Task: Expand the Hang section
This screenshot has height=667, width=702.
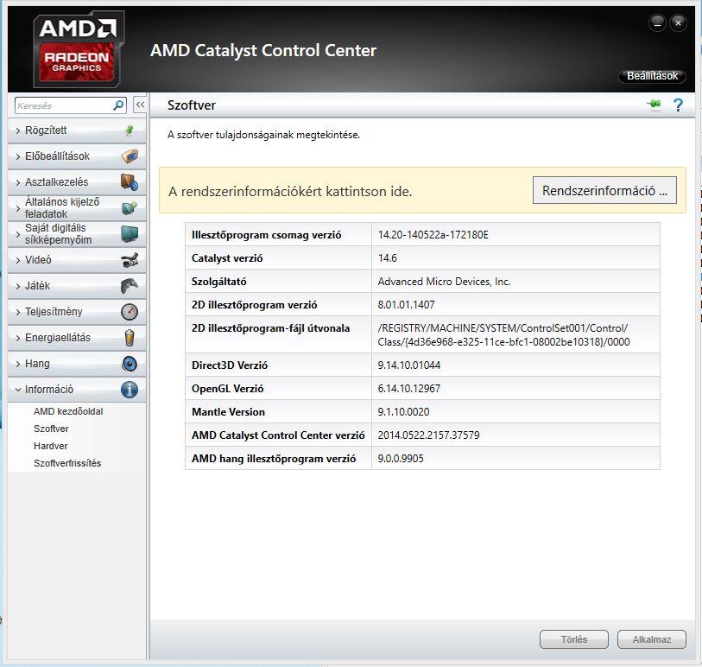Action: 77,364
